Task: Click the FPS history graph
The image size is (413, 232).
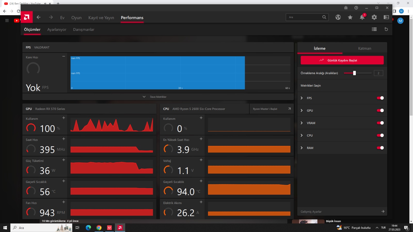Action: pyautogui.click(x=180, y=73)
